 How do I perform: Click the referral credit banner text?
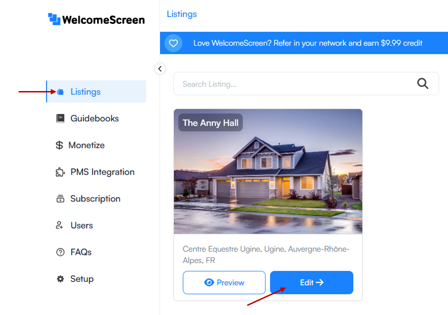(308, 43)
